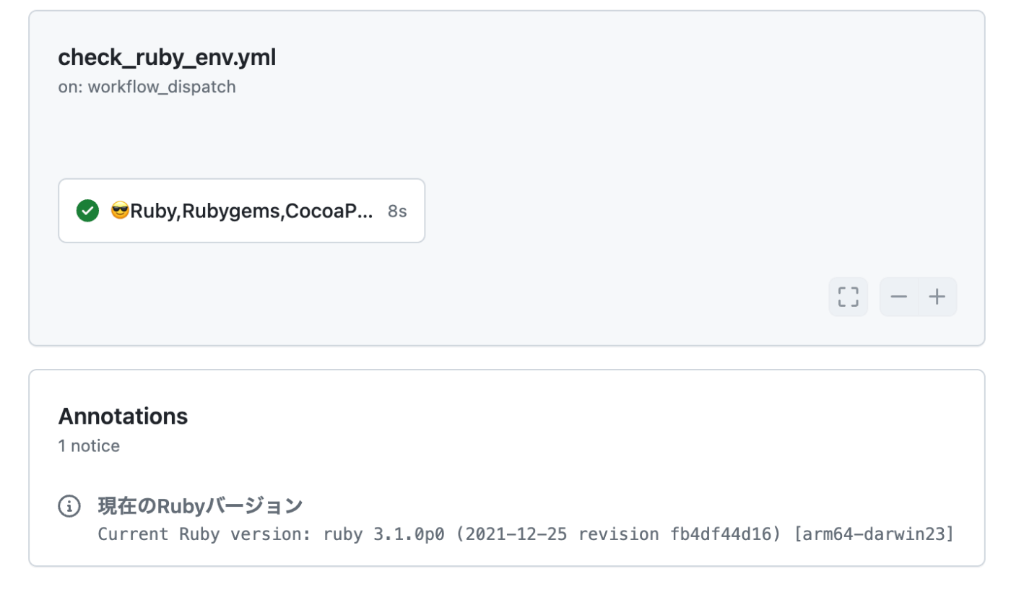Click the zoom control group slider area

coord(918,296)
